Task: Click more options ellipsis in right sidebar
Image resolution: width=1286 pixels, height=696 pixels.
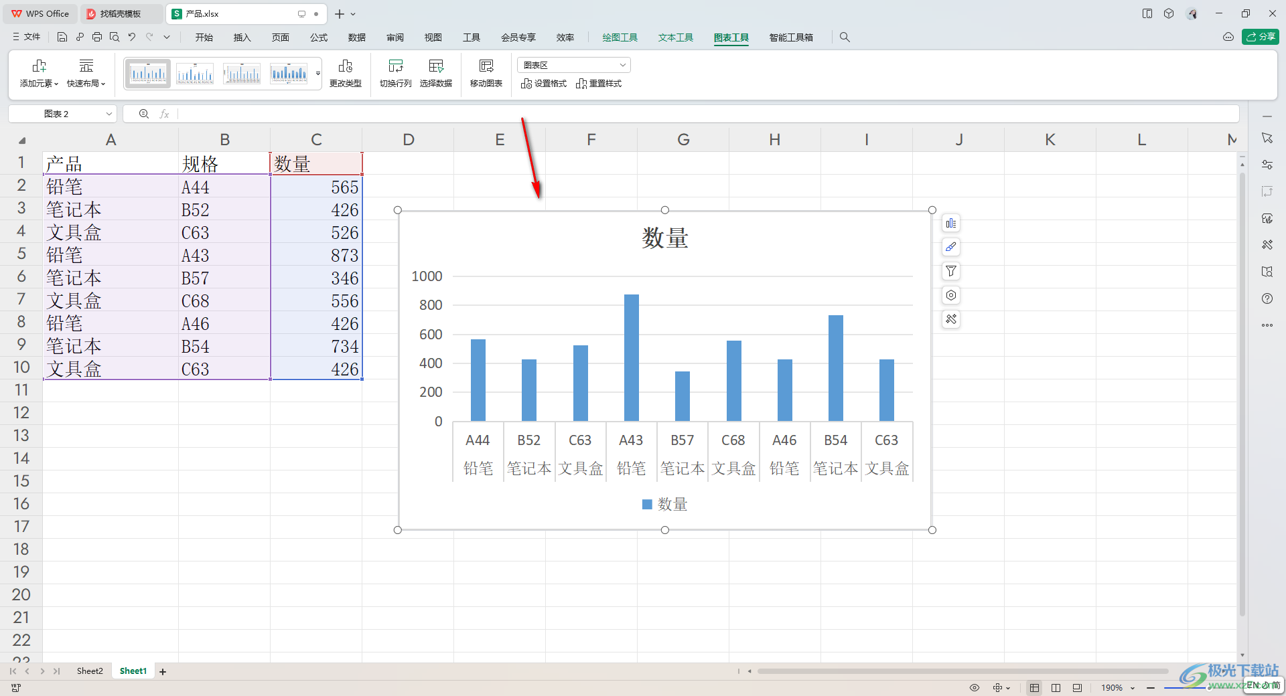Action: tap(1267, 325)
